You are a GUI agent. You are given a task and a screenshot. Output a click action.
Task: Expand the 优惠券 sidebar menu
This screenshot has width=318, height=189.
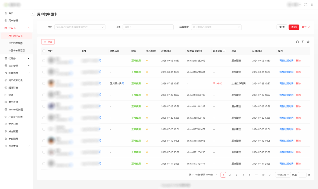click(16, 58)
